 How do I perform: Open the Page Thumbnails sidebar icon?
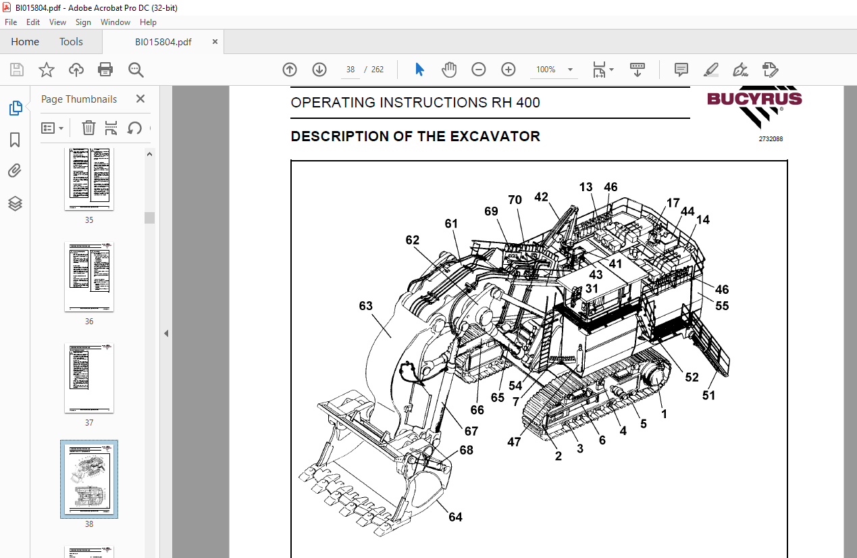(x=15, y=108)
